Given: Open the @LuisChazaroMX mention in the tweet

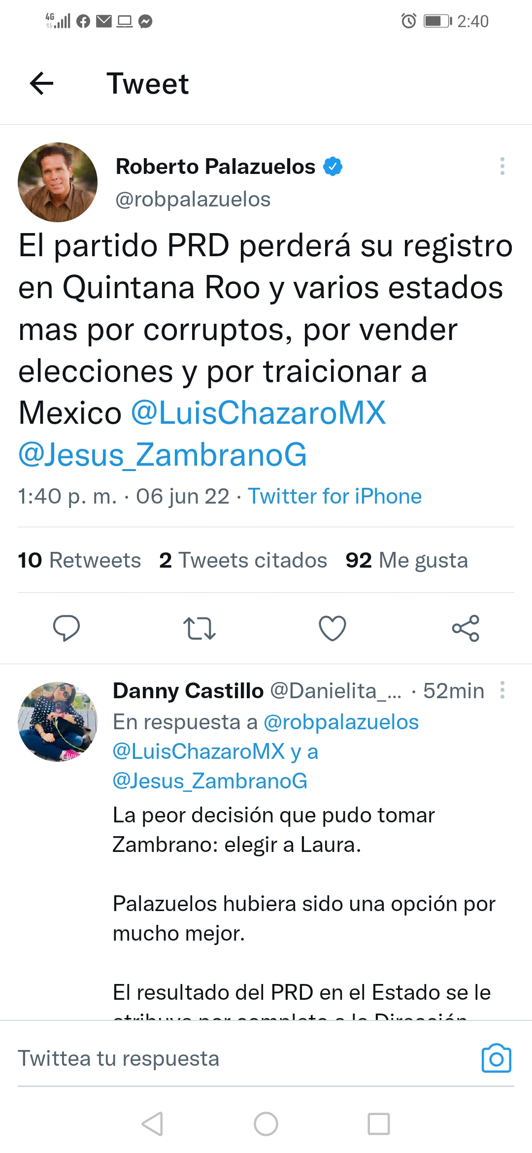Looking at the screenshot, I should (x=258, y=412).
